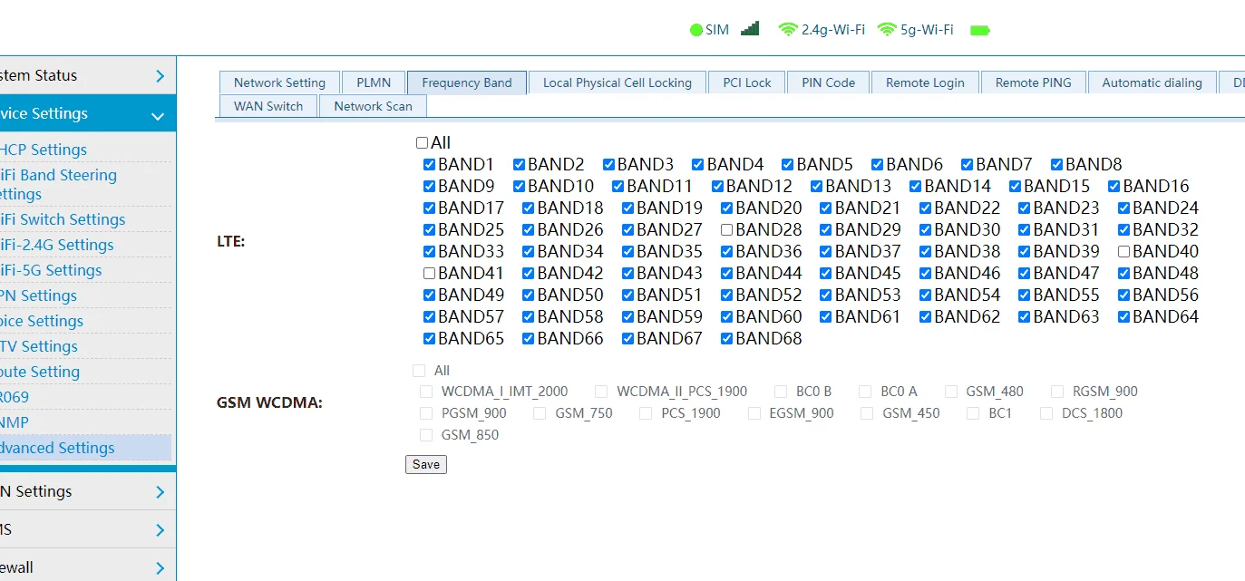Open IPTV Settings in sidebar
1245x581 pixels.
[x=39, y=347]
